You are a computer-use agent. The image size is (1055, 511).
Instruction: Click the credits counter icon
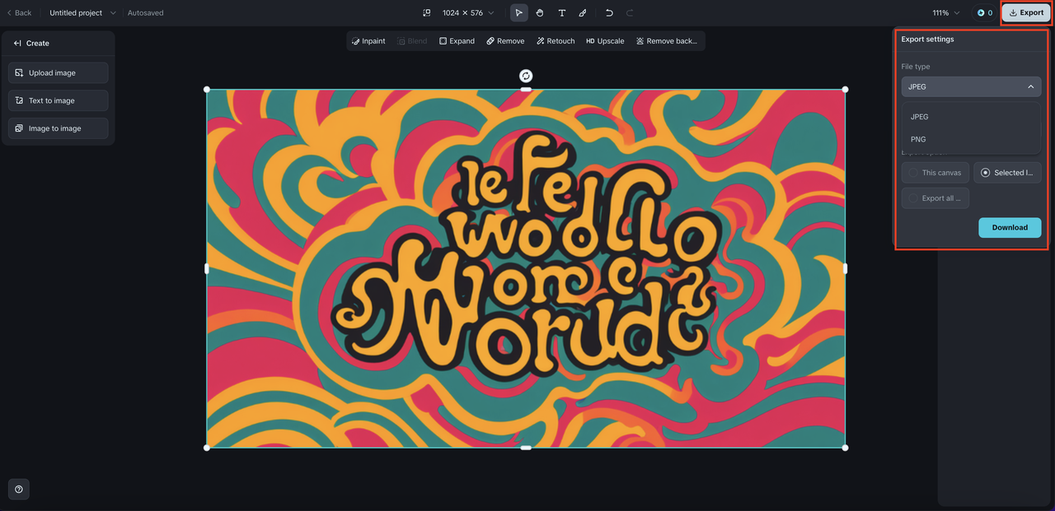click(x=985, y=13)
